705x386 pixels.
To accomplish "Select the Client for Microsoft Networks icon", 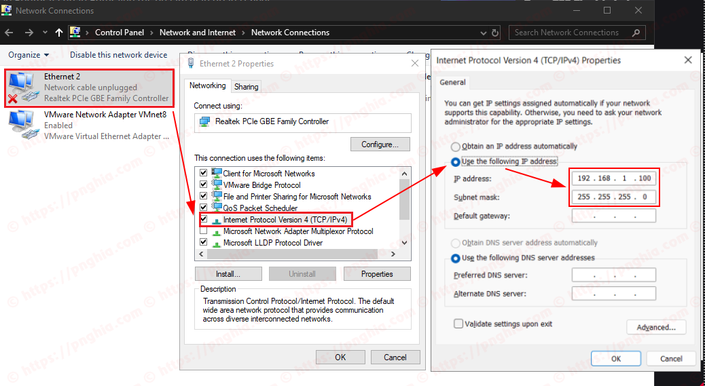I will (217, 173).
